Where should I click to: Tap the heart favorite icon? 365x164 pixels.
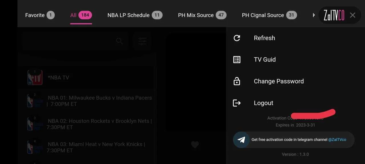click(195, 145)
